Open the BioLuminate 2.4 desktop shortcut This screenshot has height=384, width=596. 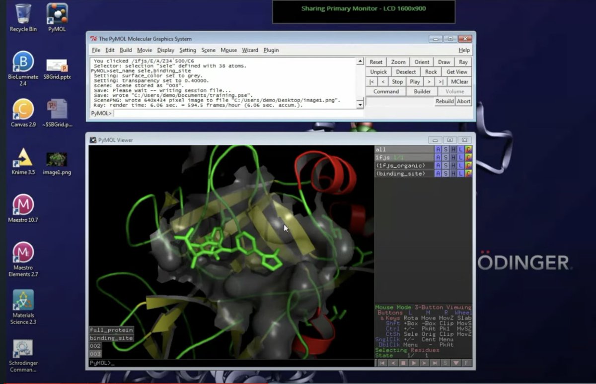[x=23, y=68]
